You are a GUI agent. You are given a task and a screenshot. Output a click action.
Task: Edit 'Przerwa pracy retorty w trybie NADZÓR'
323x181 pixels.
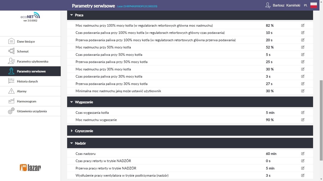click(303, 168)
